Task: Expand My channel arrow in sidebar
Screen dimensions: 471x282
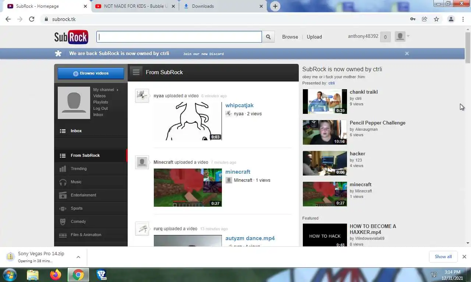Action: coord(117,90)
